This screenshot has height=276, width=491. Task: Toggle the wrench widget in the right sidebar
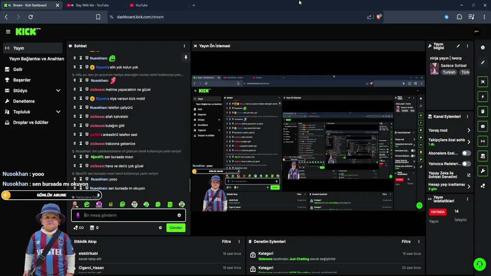[483, 171]
